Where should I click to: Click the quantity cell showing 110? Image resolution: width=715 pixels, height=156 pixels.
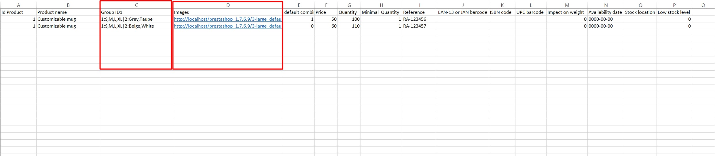coord(349,26)
